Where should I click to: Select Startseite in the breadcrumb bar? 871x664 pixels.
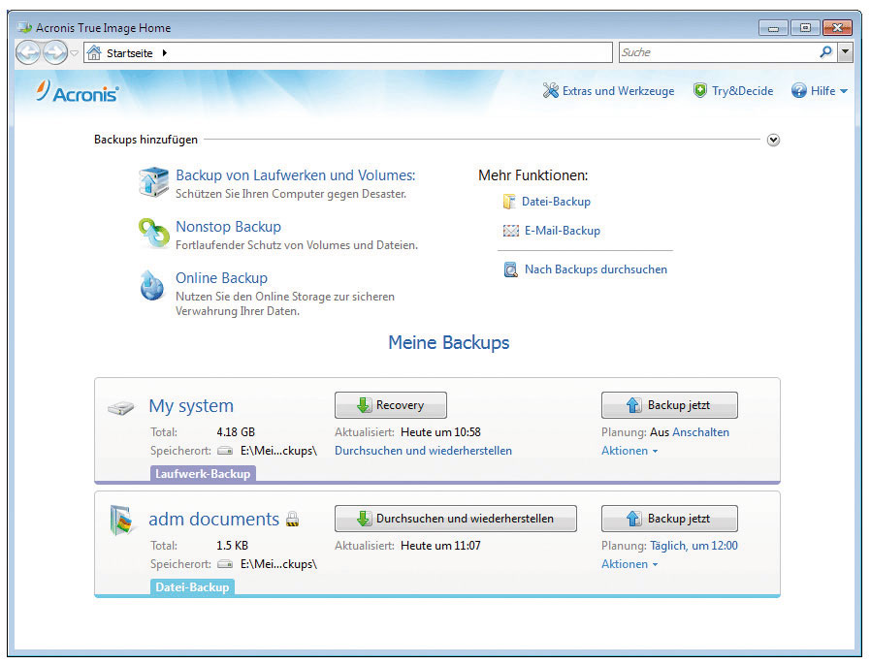click(129, 53)
